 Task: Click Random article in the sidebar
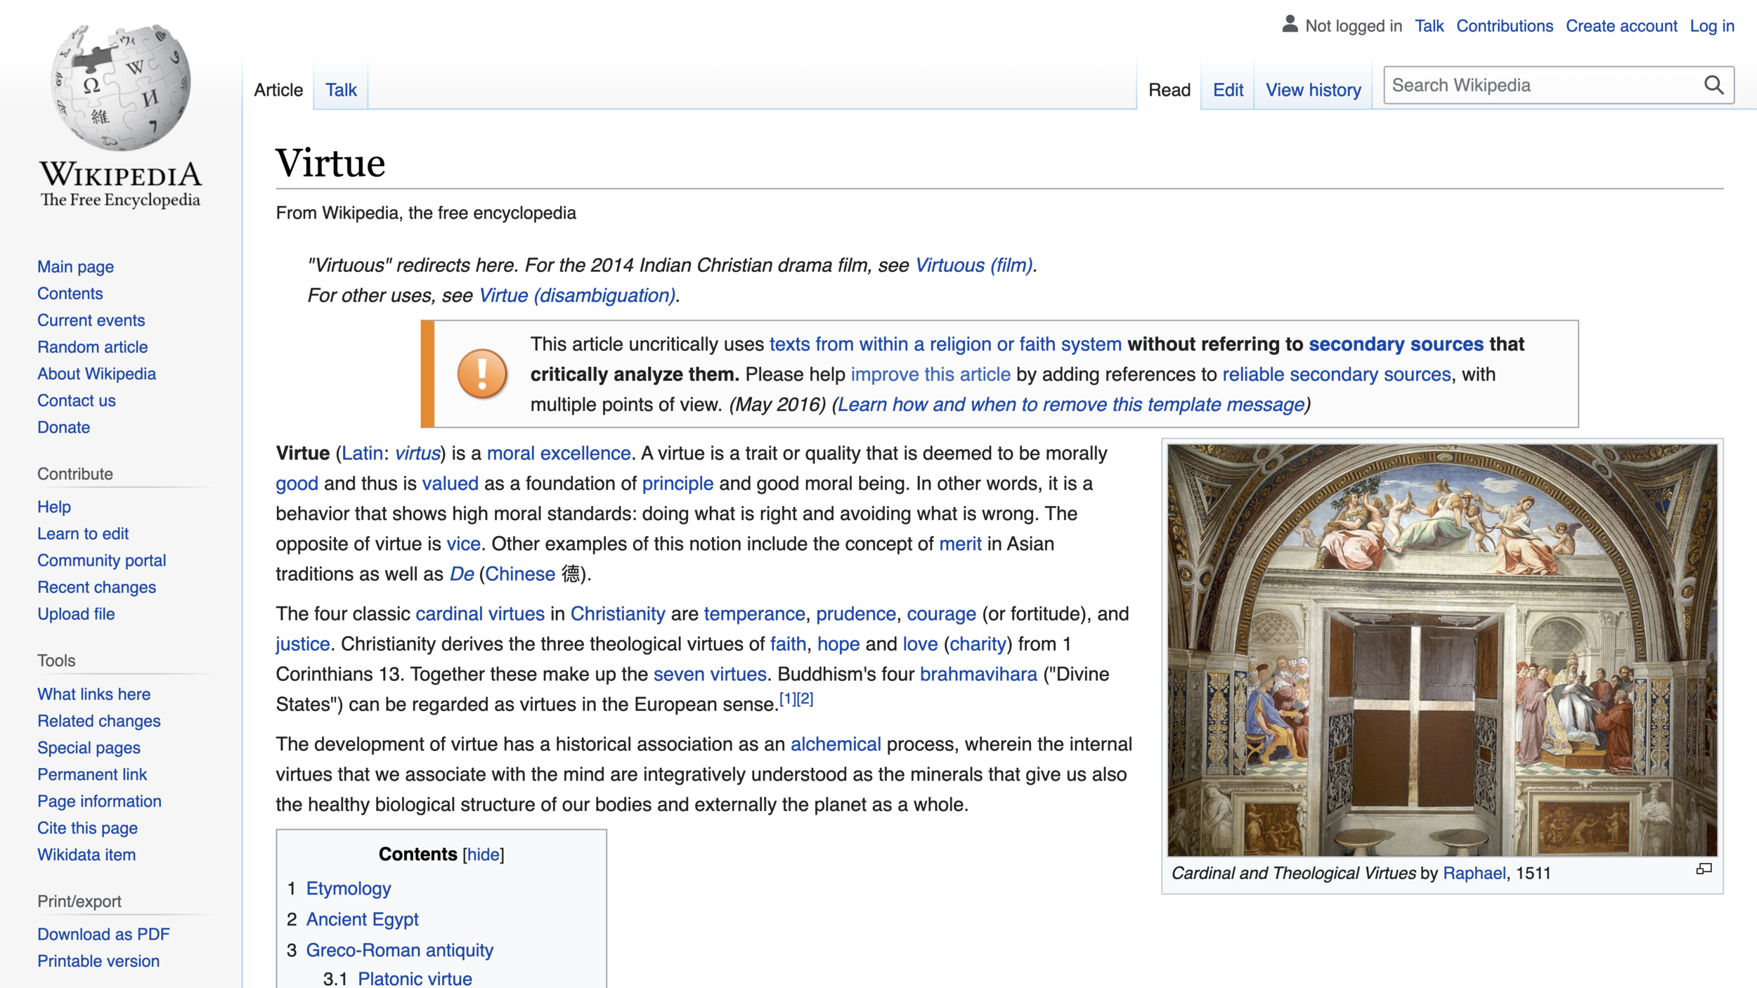click(93, 347)
